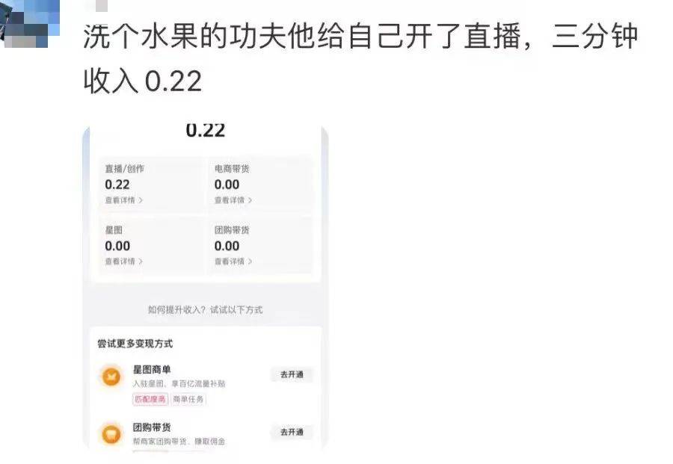Tap the total income 0.22 figure at top
The width and height of the screenshot is (673, 464).
(x=206, y=130)
